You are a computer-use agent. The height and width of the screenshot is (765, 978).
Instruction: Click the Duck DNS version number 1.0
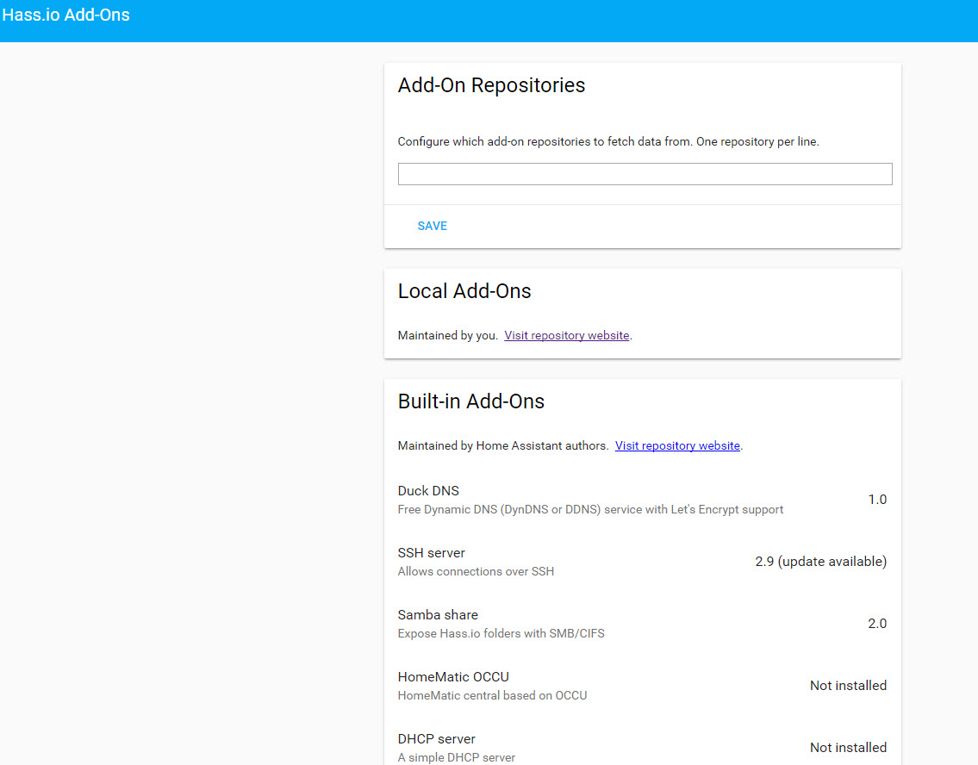[x=877, y=499]
